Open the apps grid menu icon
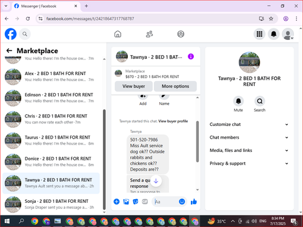The height and width of the screenshot is (227, 303). [259, 34]
